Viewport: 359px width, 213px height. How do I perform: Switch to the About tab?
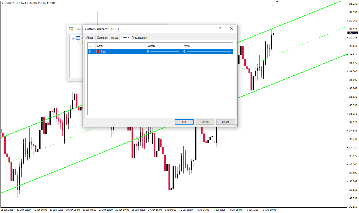90,38
